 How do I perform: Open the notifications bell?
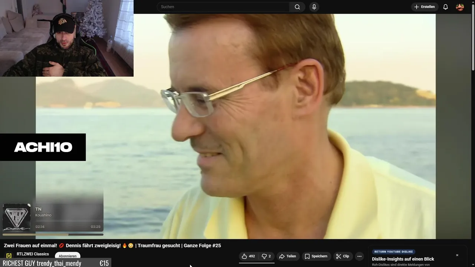point(446,7)
